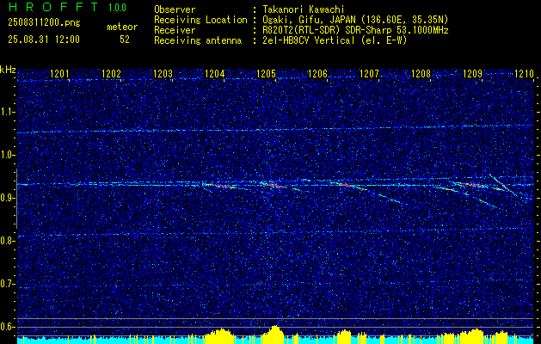Click the 1.1 frequency axis label
541x344 pixels.
[7, 112]
